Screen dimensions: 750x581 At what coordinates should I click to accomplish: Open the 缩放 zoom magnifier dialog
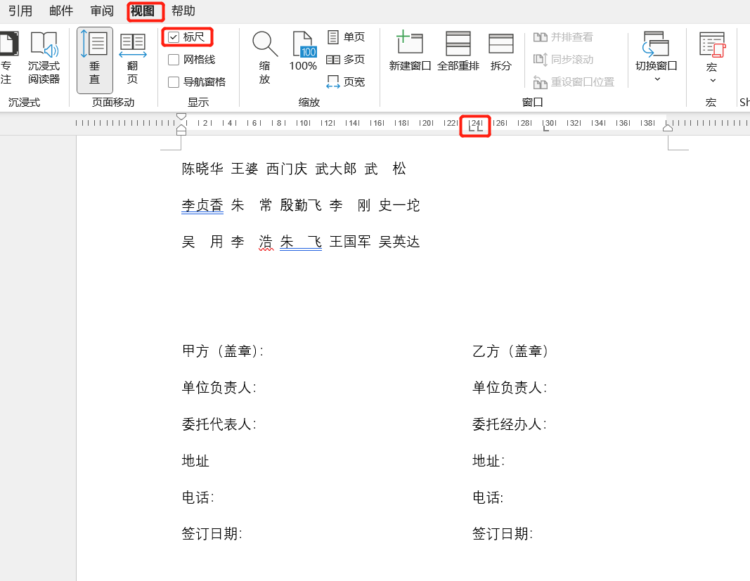click(264, 58)
